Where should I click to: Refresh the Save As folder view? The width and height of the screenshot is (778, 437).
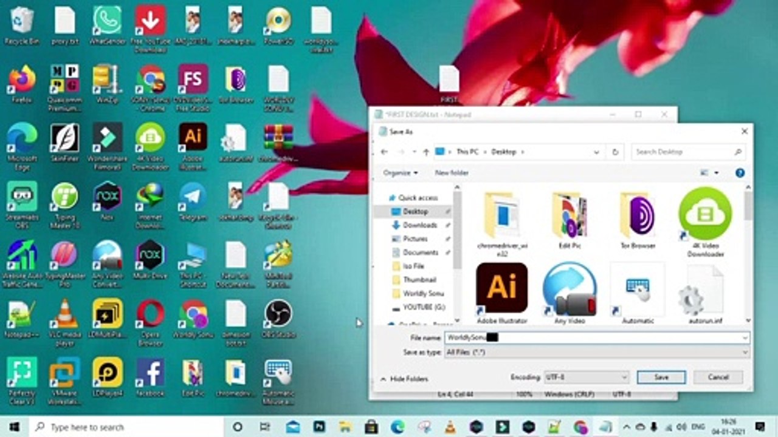point(615,152)
